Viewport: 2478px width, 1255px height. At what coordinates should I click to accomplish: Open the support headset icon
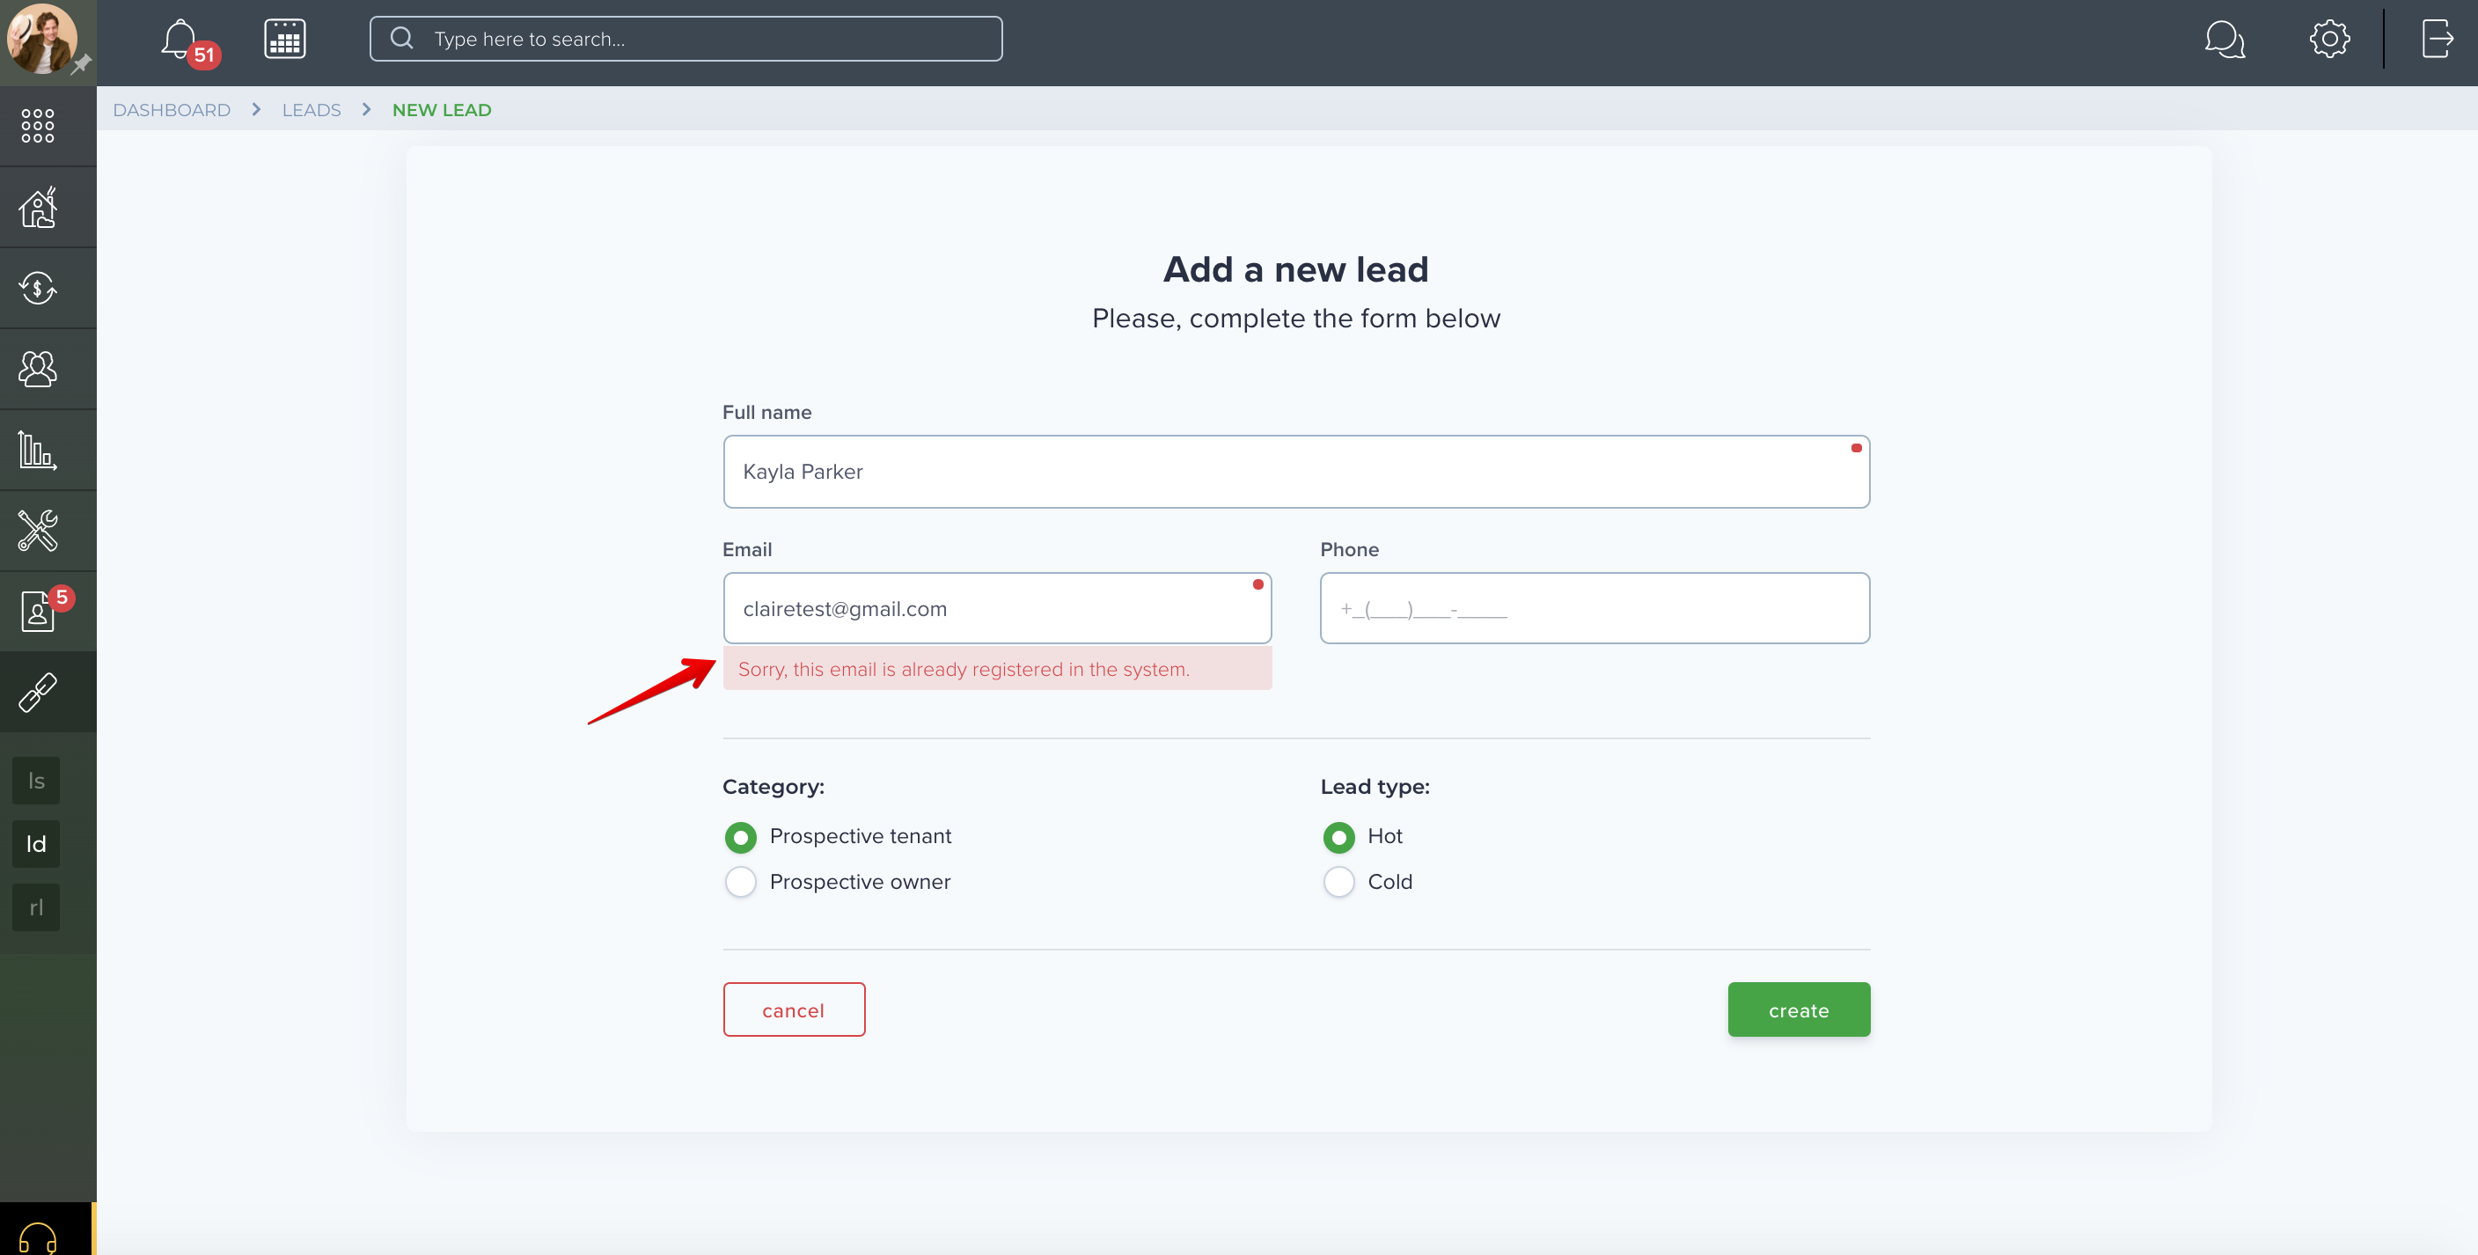point(38,1237)
